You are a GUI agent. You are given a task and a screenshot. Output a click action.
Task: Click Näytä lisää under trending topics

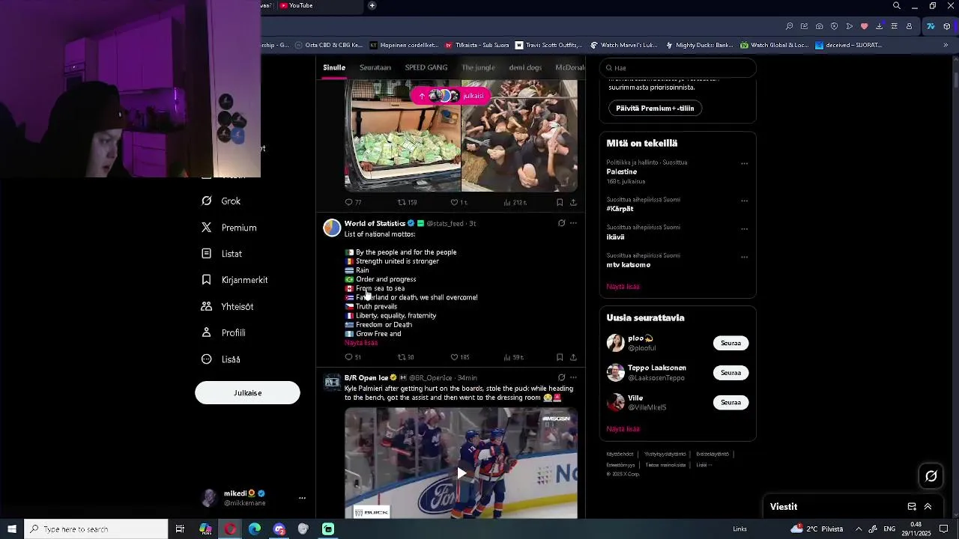(x=623, y=286)
